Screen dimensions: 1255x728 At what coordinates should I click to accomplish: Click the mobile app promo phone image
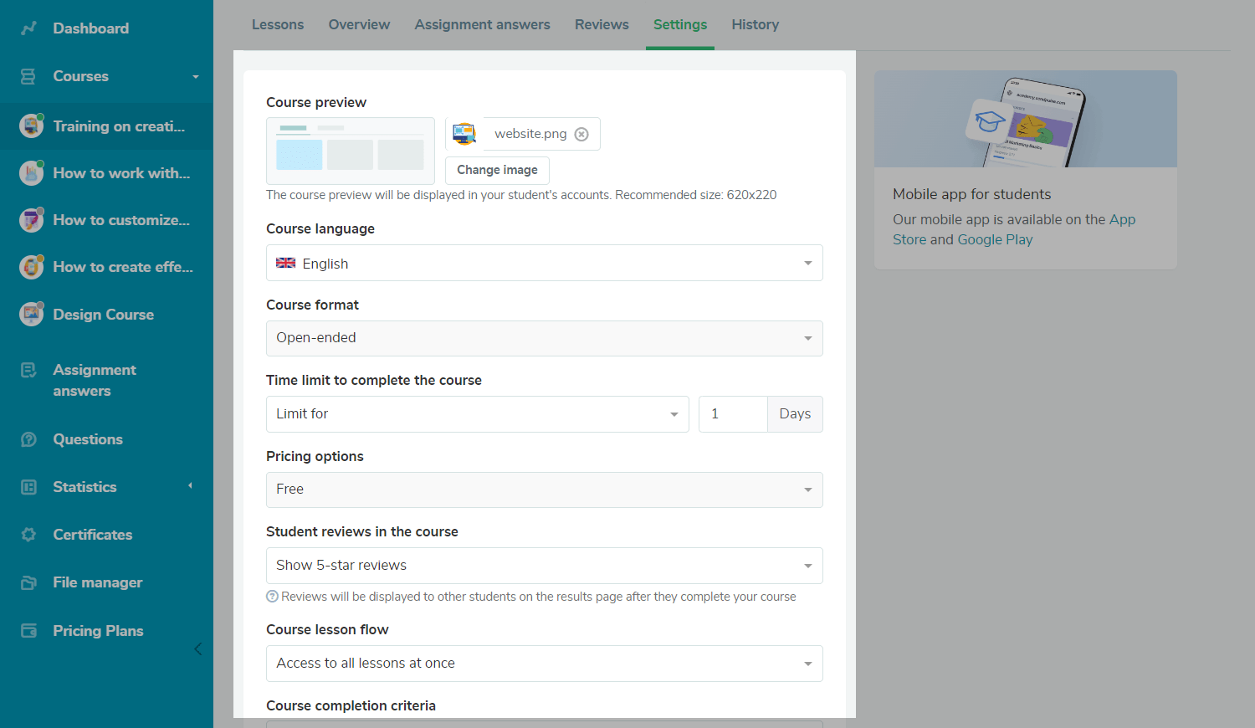coord(1026,119)
